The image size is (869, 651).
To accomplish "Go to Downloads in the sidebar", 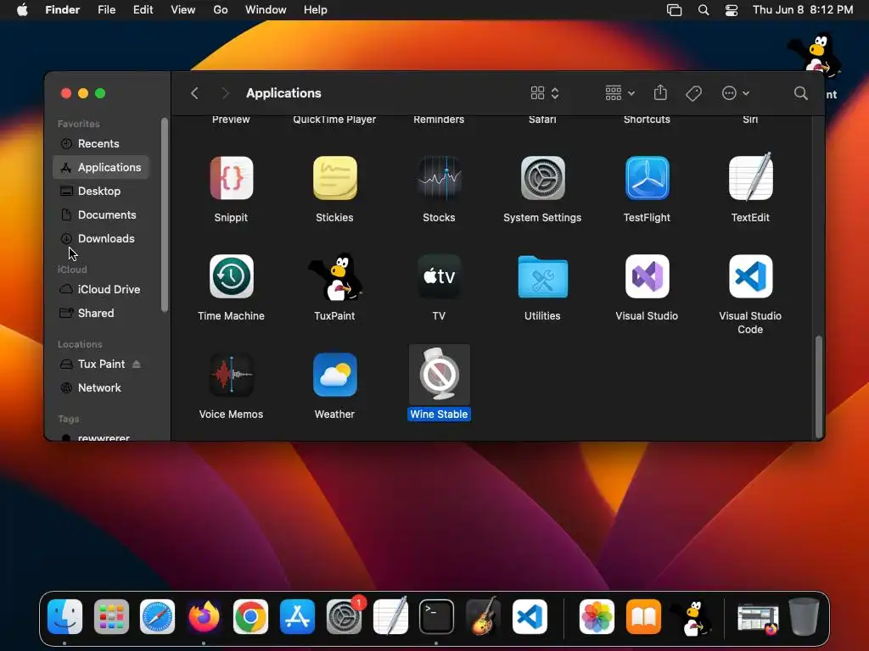I will pos(101,238).
